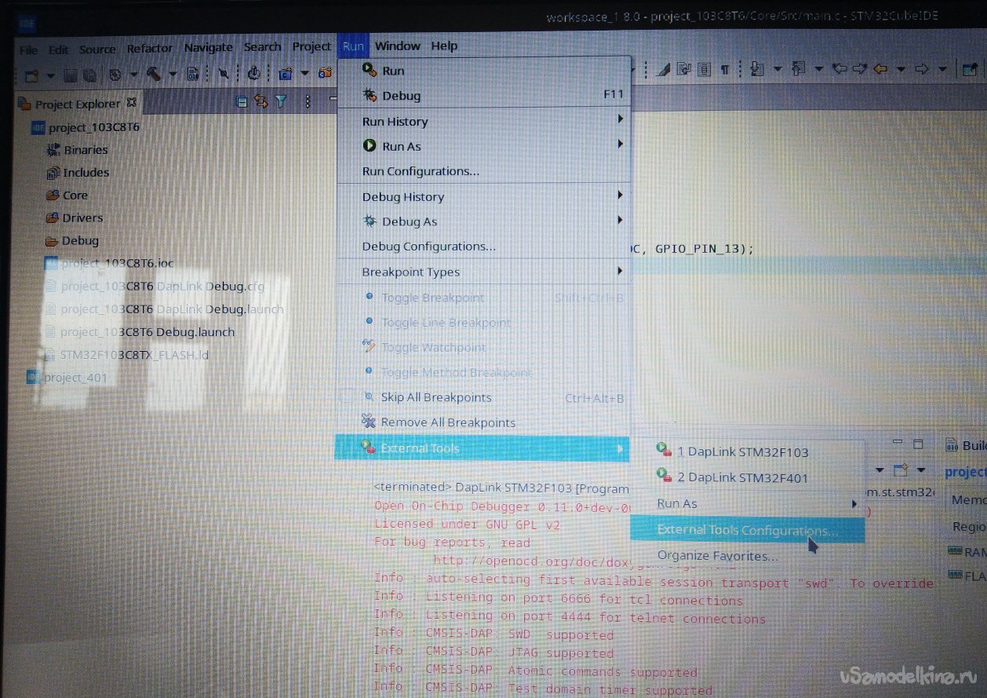Click the New file toolbar icon
Screen dimensions: 987x698
point(32,75)
